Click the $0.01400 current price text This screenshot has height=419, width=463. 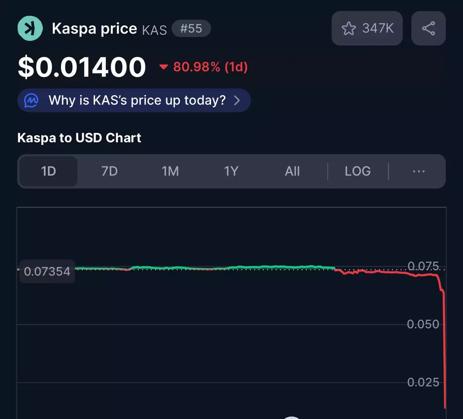tap(82, 67)
